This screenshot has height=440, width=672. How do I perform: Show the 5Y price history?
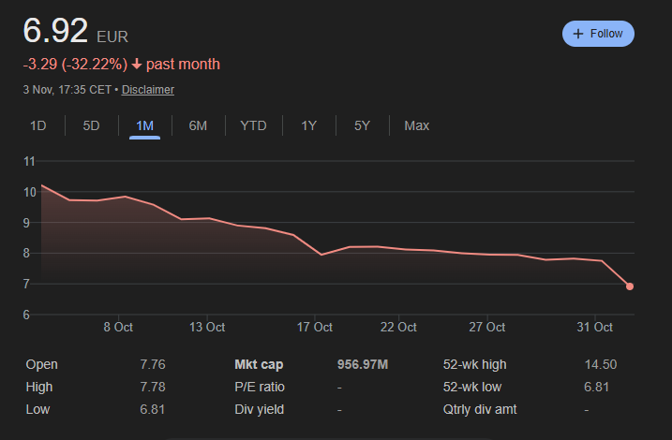point(362,125)
